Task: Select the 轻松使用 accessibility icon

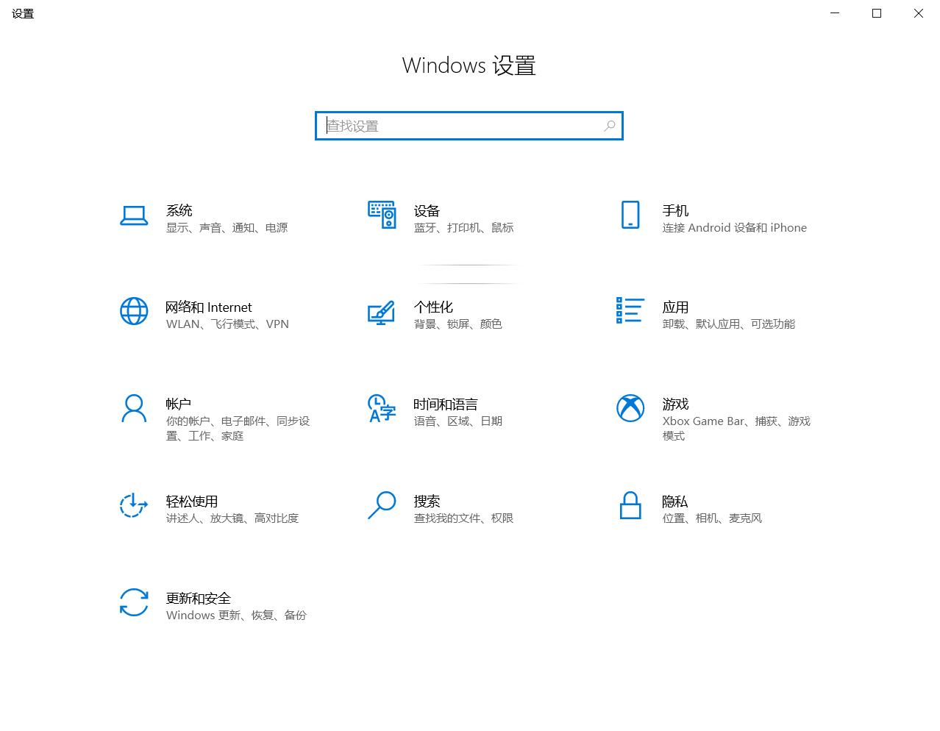Action: click(x=134, y=506)
